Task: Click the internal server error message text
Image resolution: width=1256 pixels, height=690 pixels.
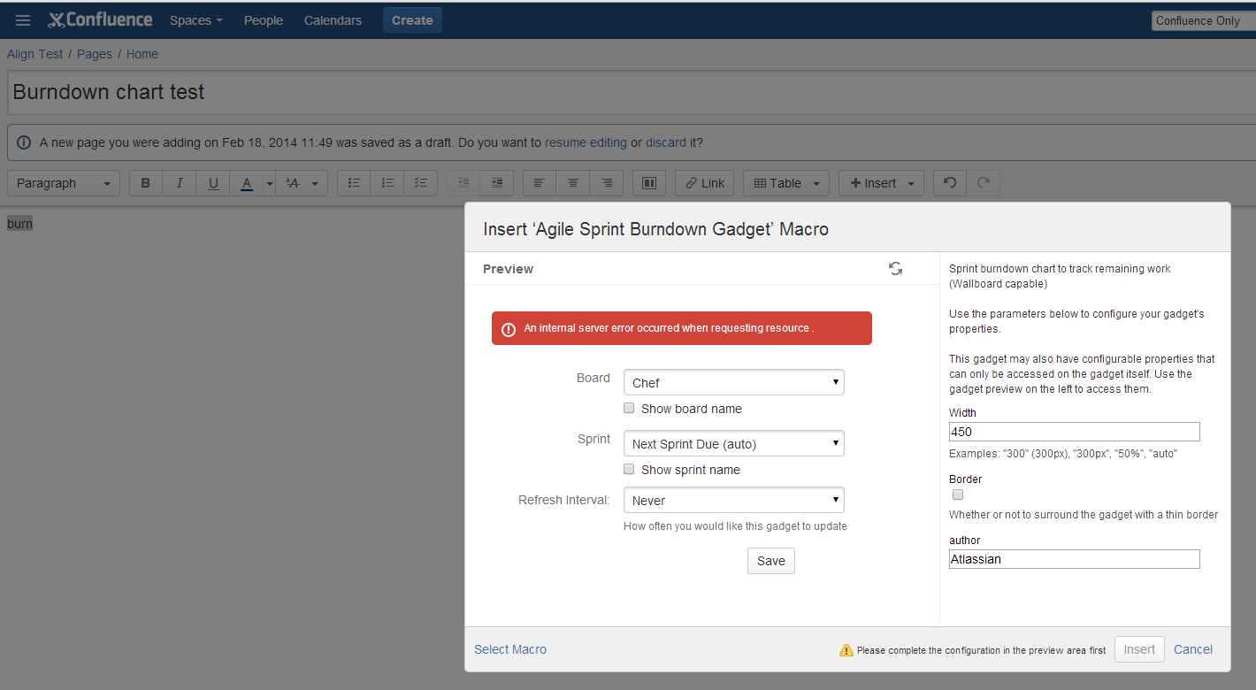Action: [669, 328]
